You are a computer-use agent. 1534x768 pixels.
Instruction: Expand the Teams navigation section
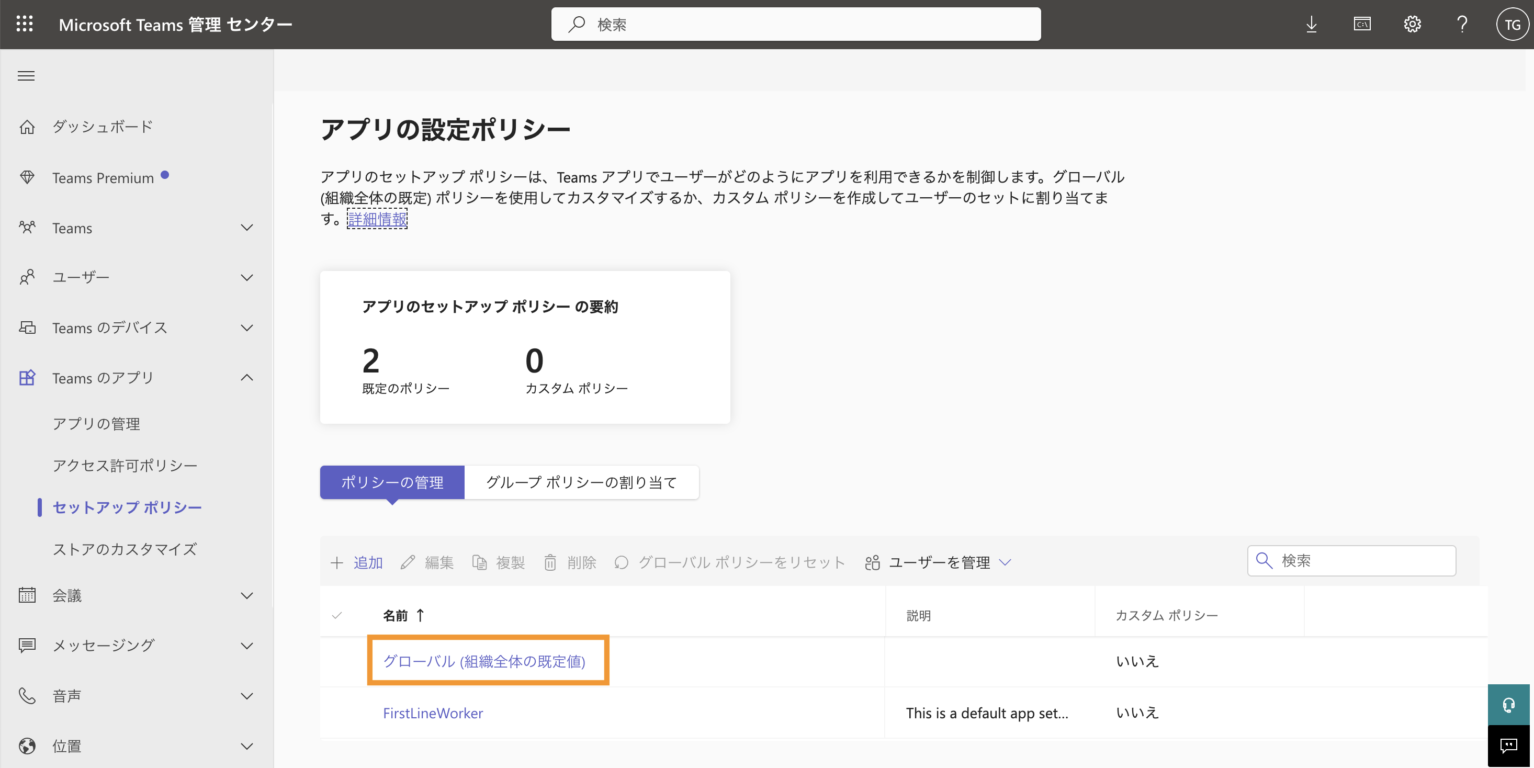(246, 228)
